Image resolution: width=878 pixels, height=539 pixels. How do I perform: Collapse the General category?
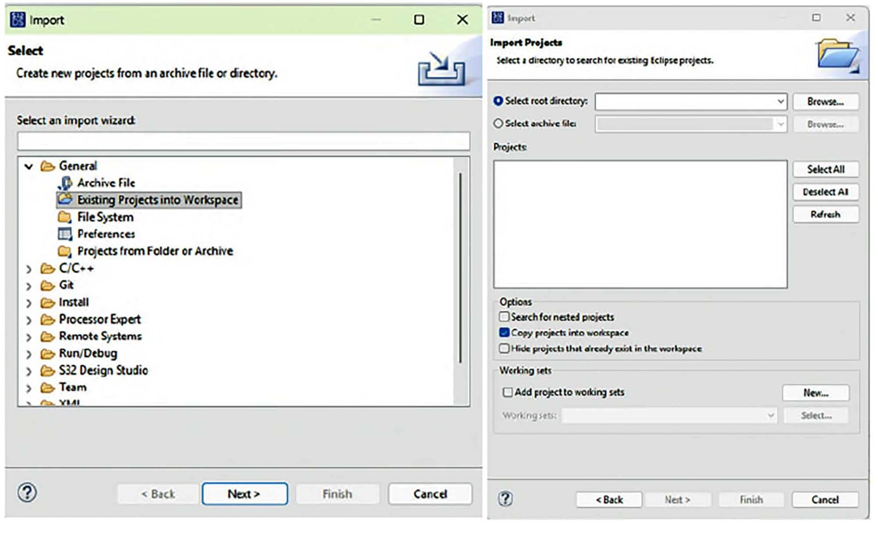29,166
